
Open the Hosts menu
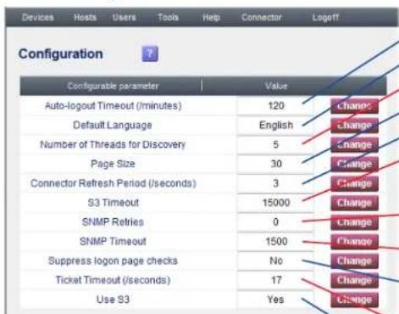pyautogui.click(x=85, y=18)
